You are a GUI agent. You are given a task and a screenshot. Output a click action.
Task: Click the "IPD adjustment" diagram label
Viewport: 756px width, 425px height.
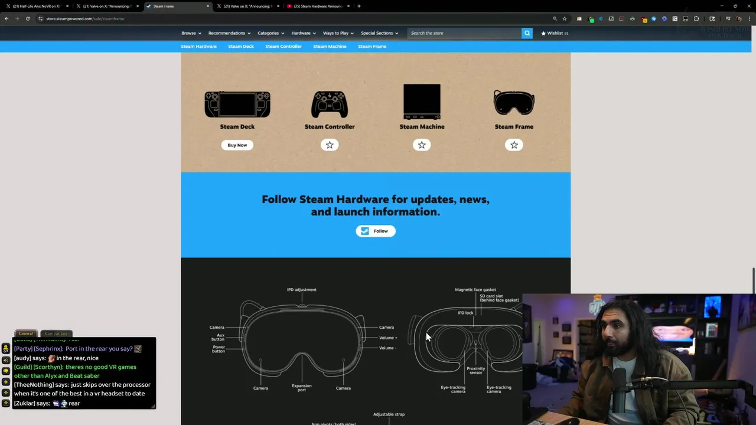click(302, 290)
